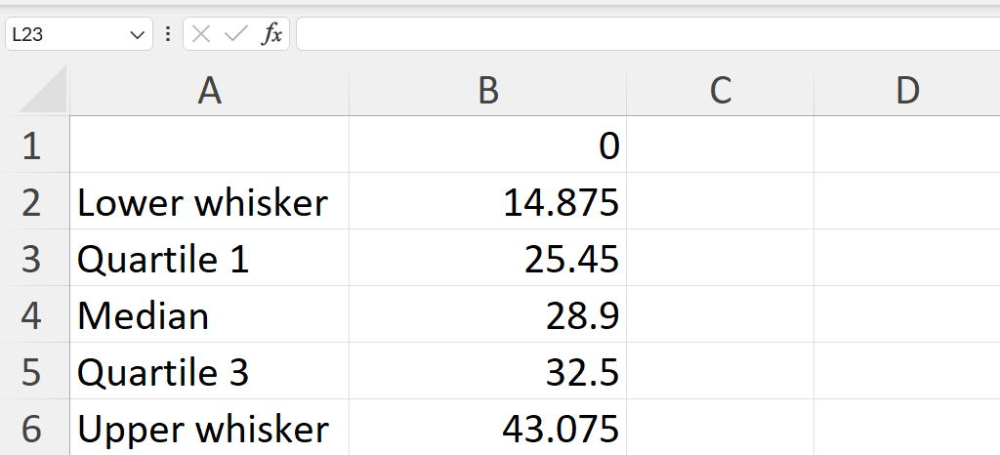Select column C header

(720, 91)
